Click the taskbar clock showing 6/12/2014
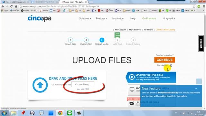 [199, 113]
